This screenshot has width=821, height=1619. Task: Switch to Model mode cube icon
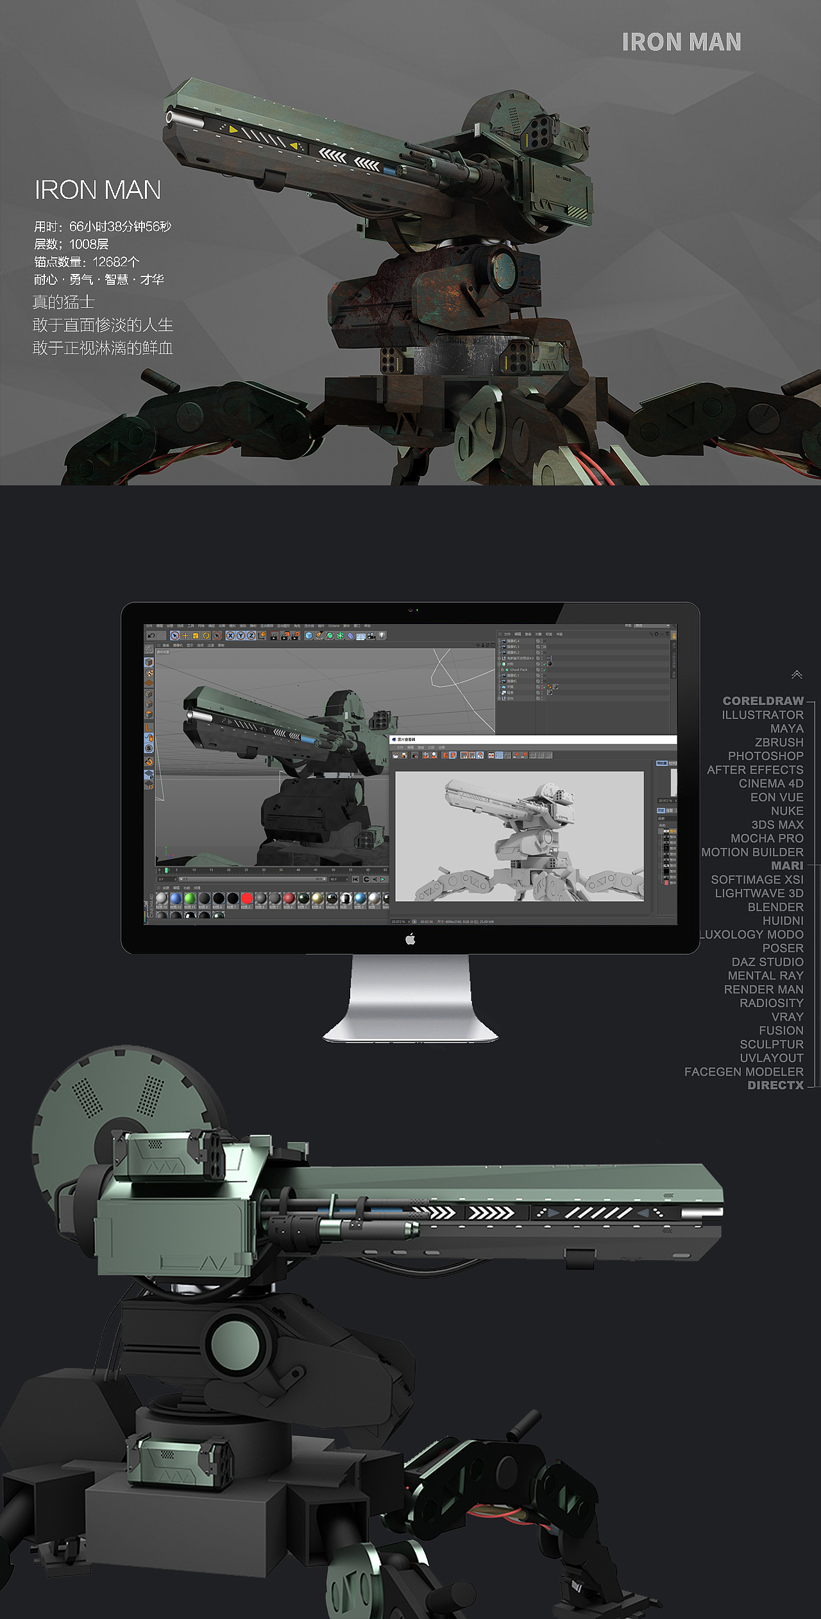click(x=149, y=662)
